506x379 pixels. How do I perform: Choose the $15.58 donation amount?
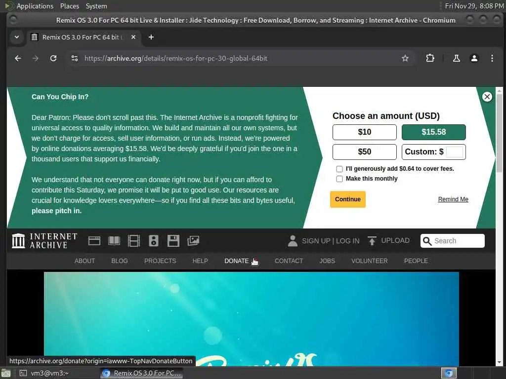pyautogui.click(x=433, y=132)
